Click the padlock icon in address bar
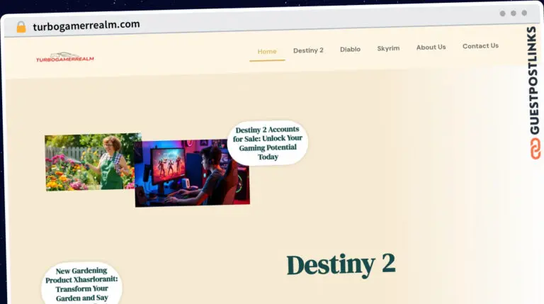 tap(21, 27)
